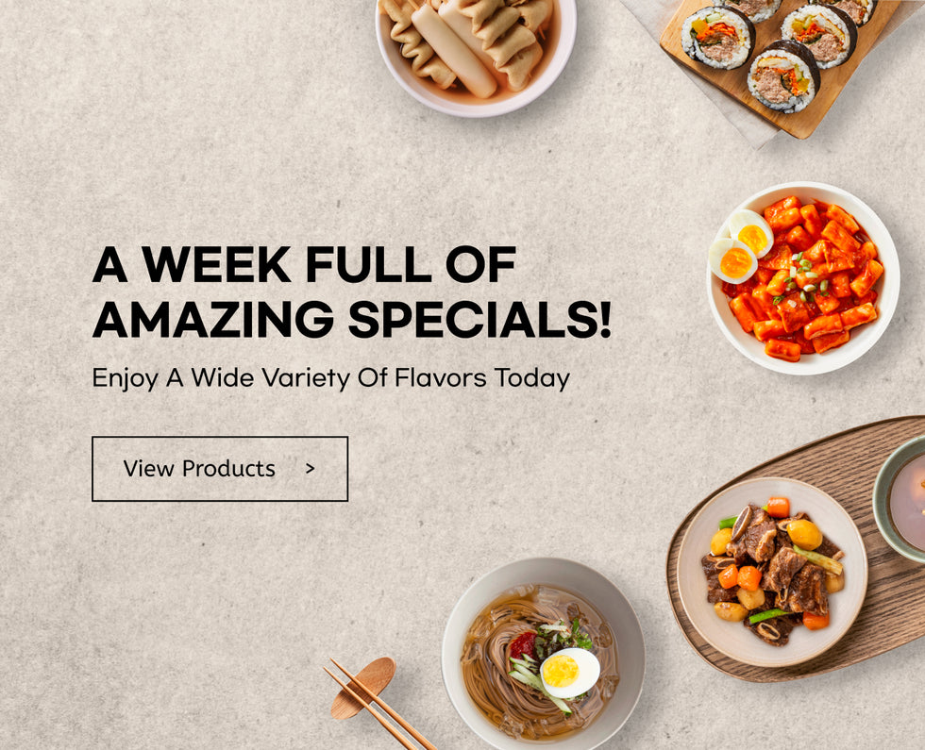Screen dimensions: 925x750
Task: Open the cold buckwheat noodle bowl
Action: (x=543, y=653)
